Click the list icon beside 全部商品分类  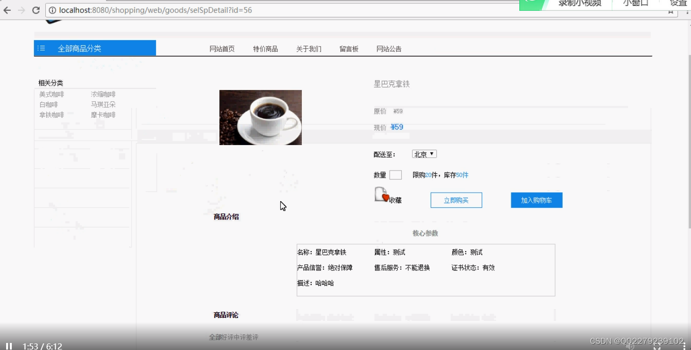point(41,48)
